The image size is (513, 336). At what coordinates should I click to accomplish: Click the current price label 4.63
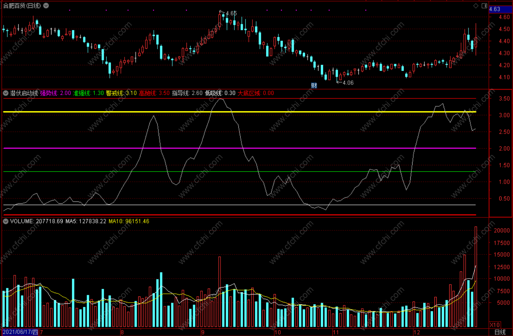(x=500, y=9)
